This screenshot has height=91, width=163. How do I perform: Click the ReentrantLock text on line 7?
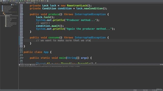coord(77,6)
